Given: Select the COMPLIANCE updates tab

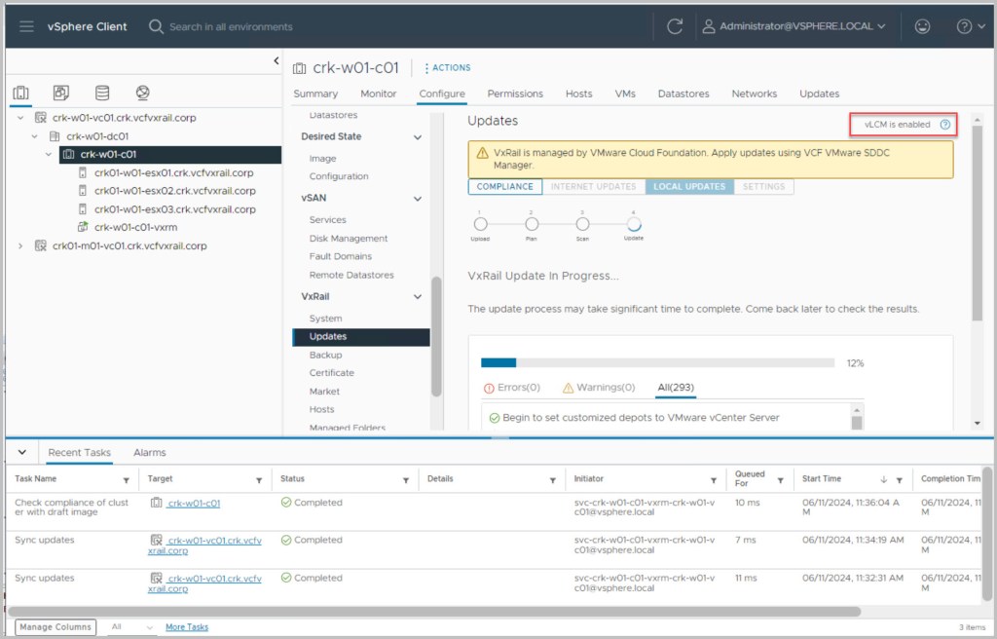Looking at the screenshot, I should tap(504, 186).
